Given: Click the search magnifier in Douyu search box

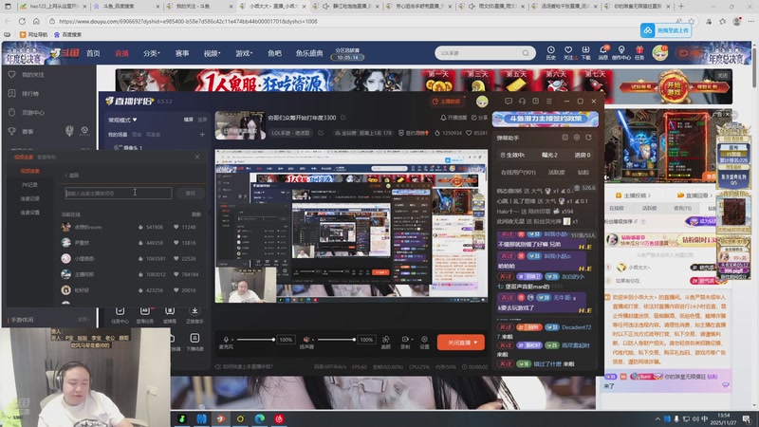Looking at the screenshot, I should pyautogui.click(x=526, y=53).
